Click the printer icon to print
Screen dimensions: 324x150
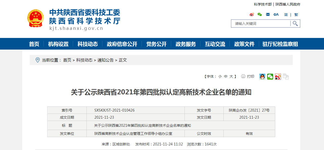243,76
